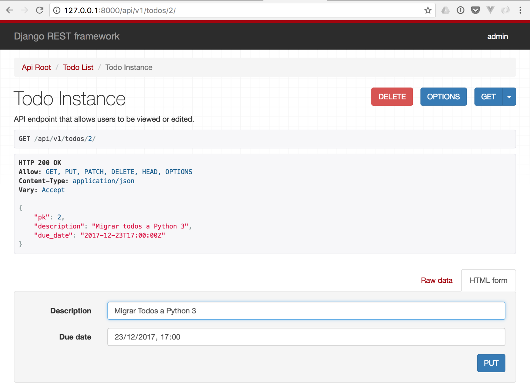Click the site info icon in address bar
This screenshot has height=386, width=530.
[57, 11]
